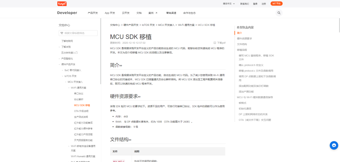The width and height of the screenshot is (340, 162).
Task: Open the 产品开发 menu
Action: pyautogui.click(x=93, y=13)
